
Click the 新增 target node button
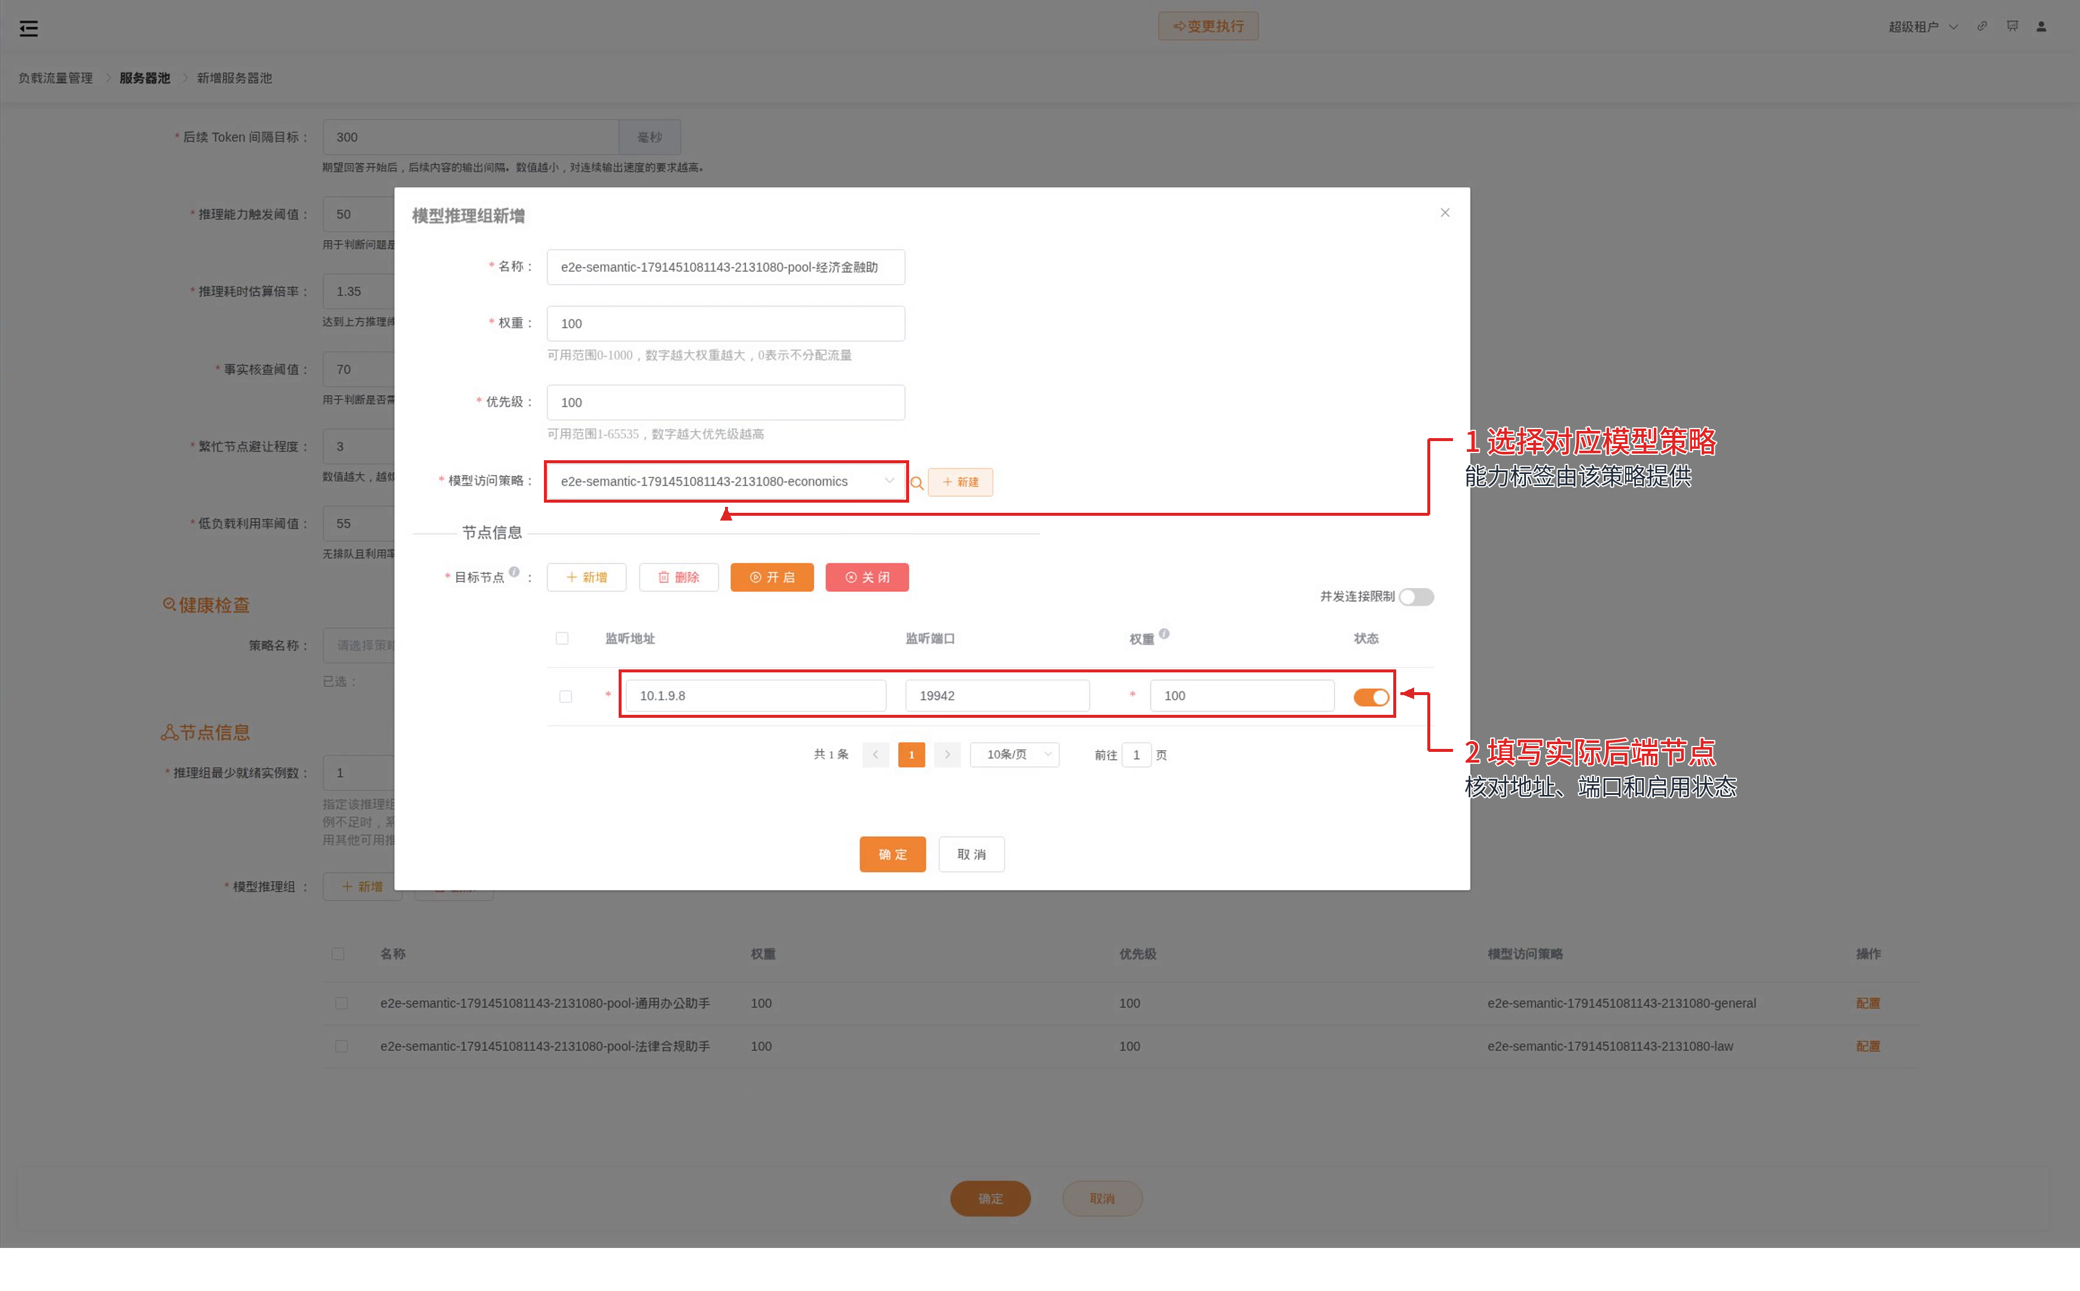[x=586, y=577]
